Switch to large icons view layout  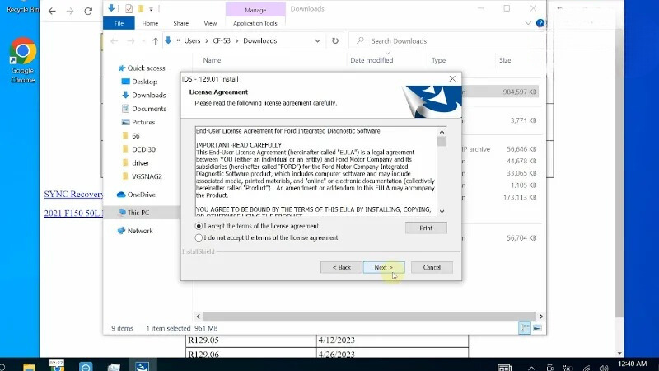537,327
